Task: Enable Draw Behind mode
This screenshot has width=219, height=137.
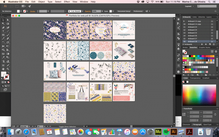Action: pyautogui.click(x=6, y=86)
